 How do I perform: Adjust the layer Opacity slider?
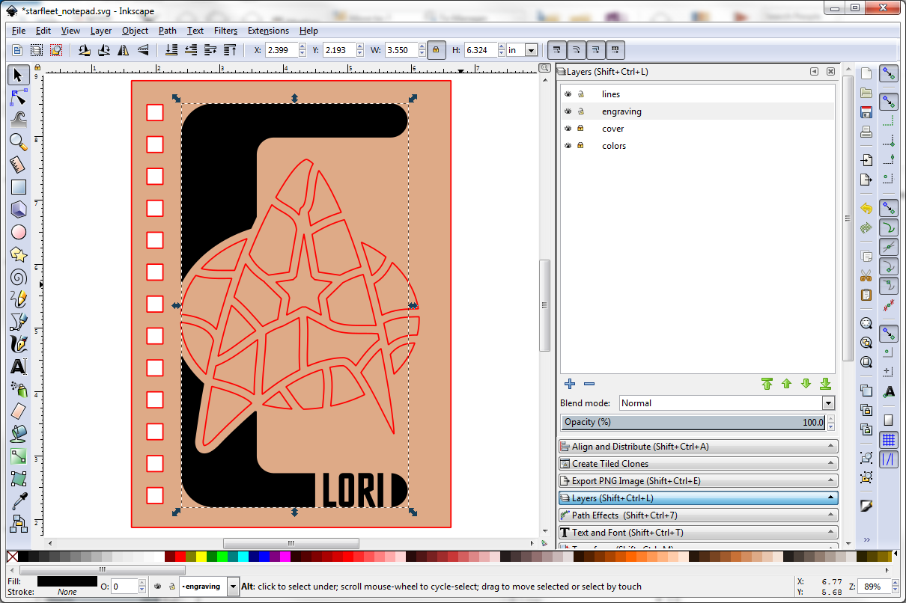coord(693,423)
